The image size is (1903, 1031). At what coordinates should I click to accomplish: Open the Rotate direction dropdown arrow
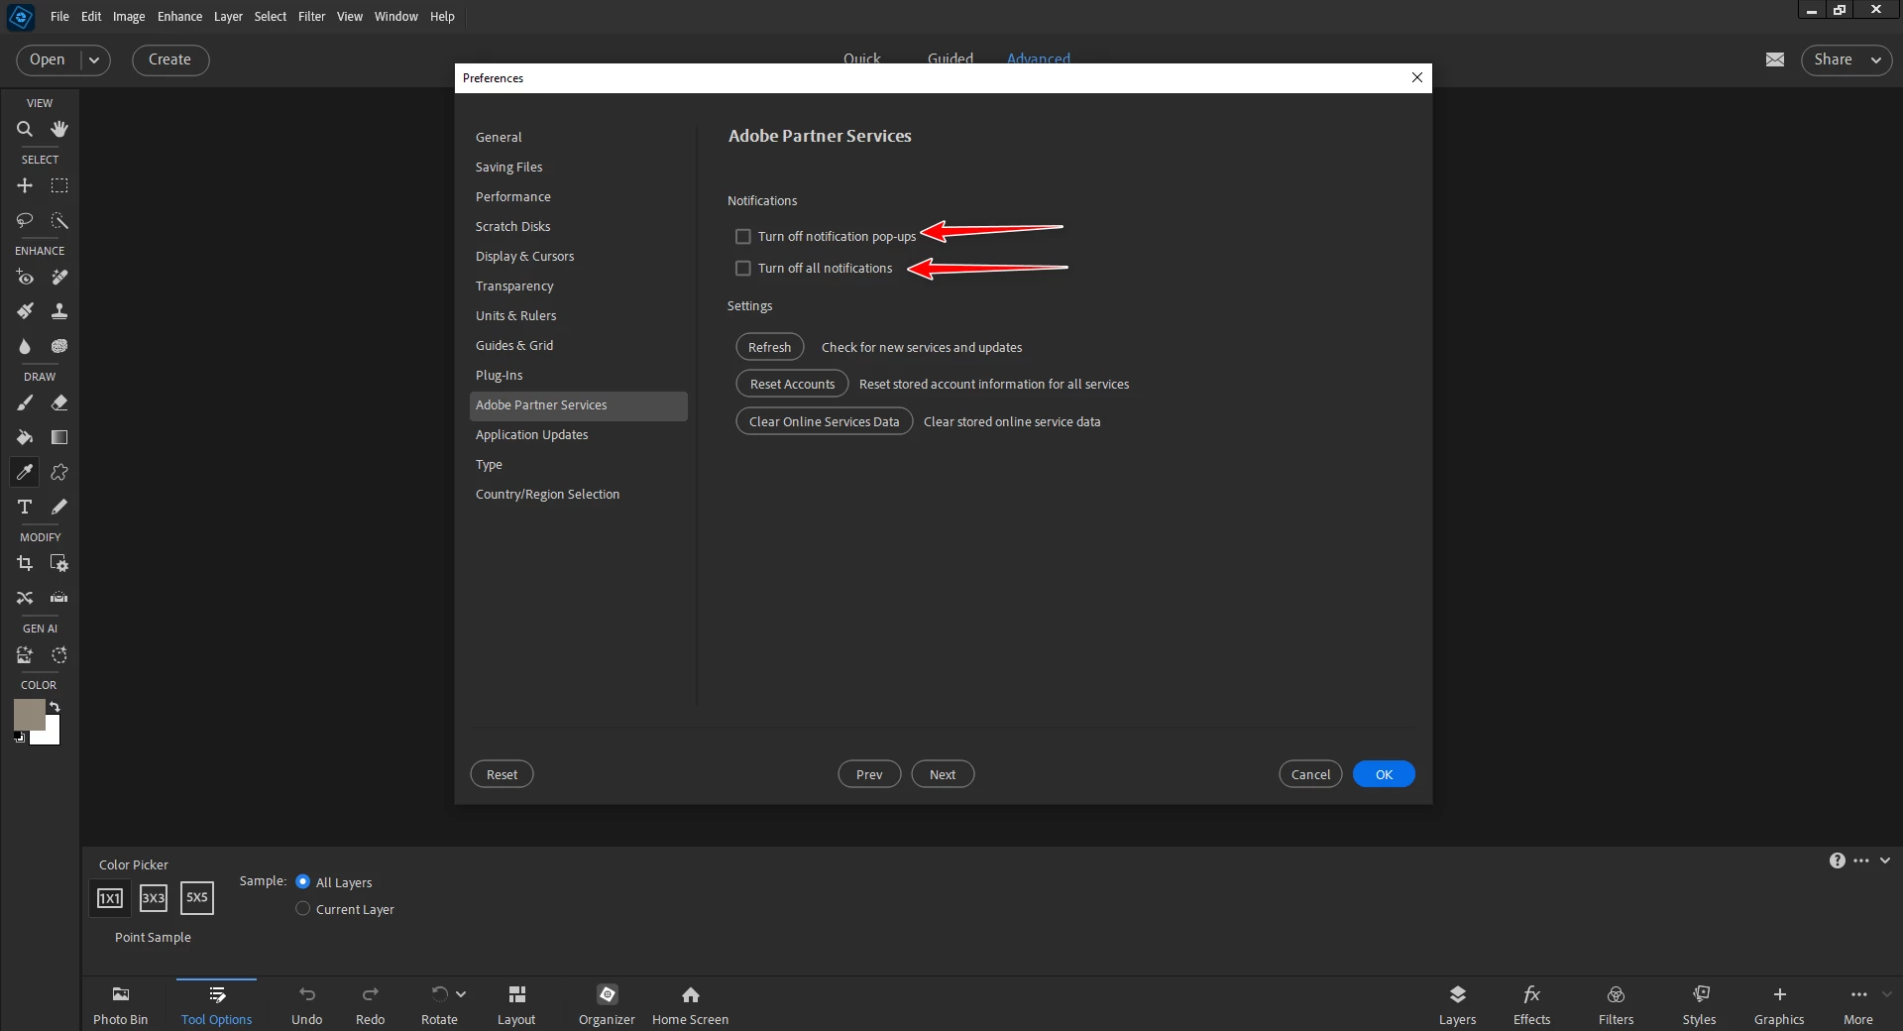461,994
